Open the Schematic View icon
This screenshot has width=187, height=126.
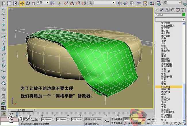click(x=145, y=3)
